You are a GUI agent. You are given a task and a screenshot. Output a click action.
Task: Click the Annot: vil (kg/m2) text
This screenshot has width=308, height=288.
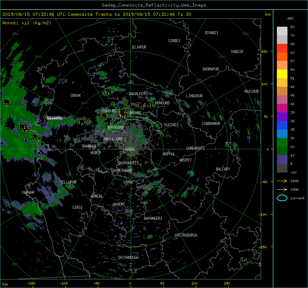(27, 23)
